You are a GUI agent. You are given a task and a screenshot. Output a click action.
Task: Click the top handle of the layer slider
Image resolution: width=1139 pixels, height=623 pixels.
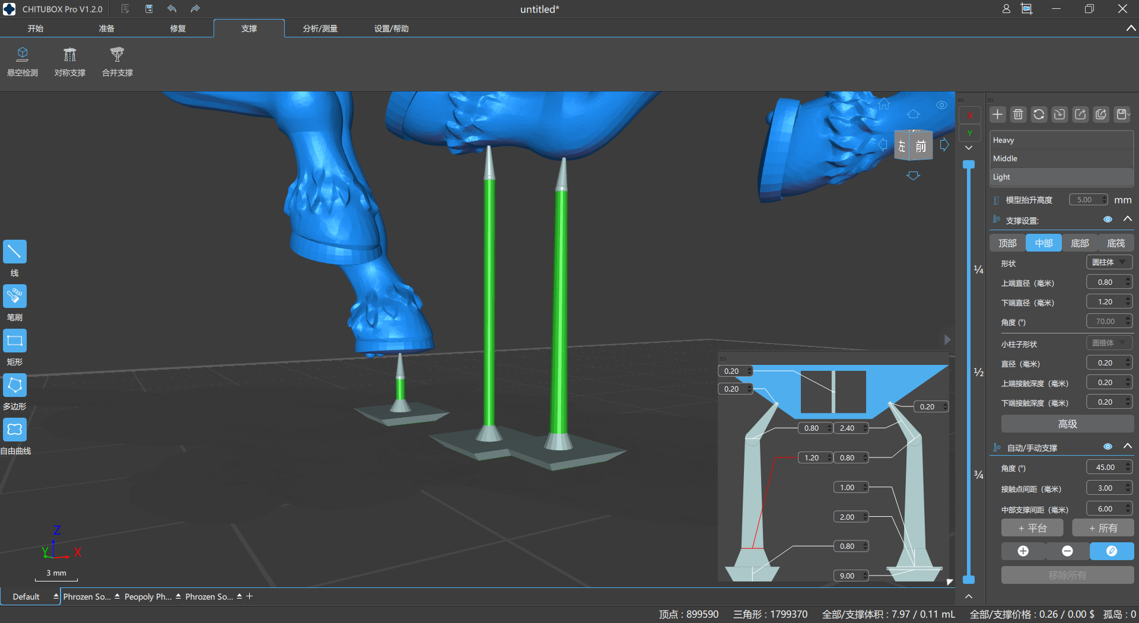click(x=969, y=164)
